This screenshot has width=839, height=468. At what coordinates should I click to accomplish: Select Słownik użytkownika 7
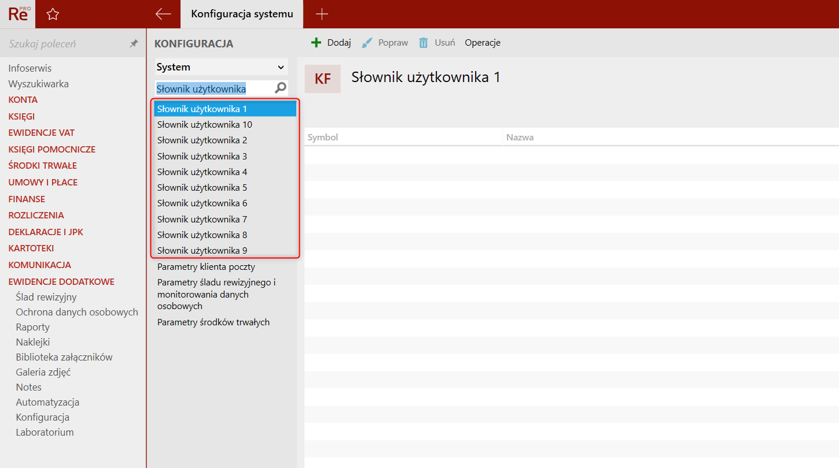click(x=225, y=220)
